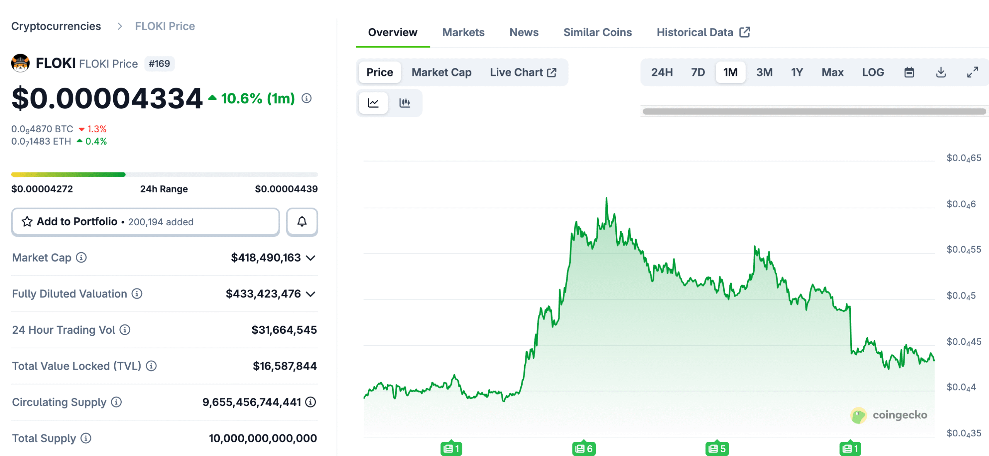Open Market Cap info icon
Viewport: 989px width, 456px height.
click(x=81, y=257)
